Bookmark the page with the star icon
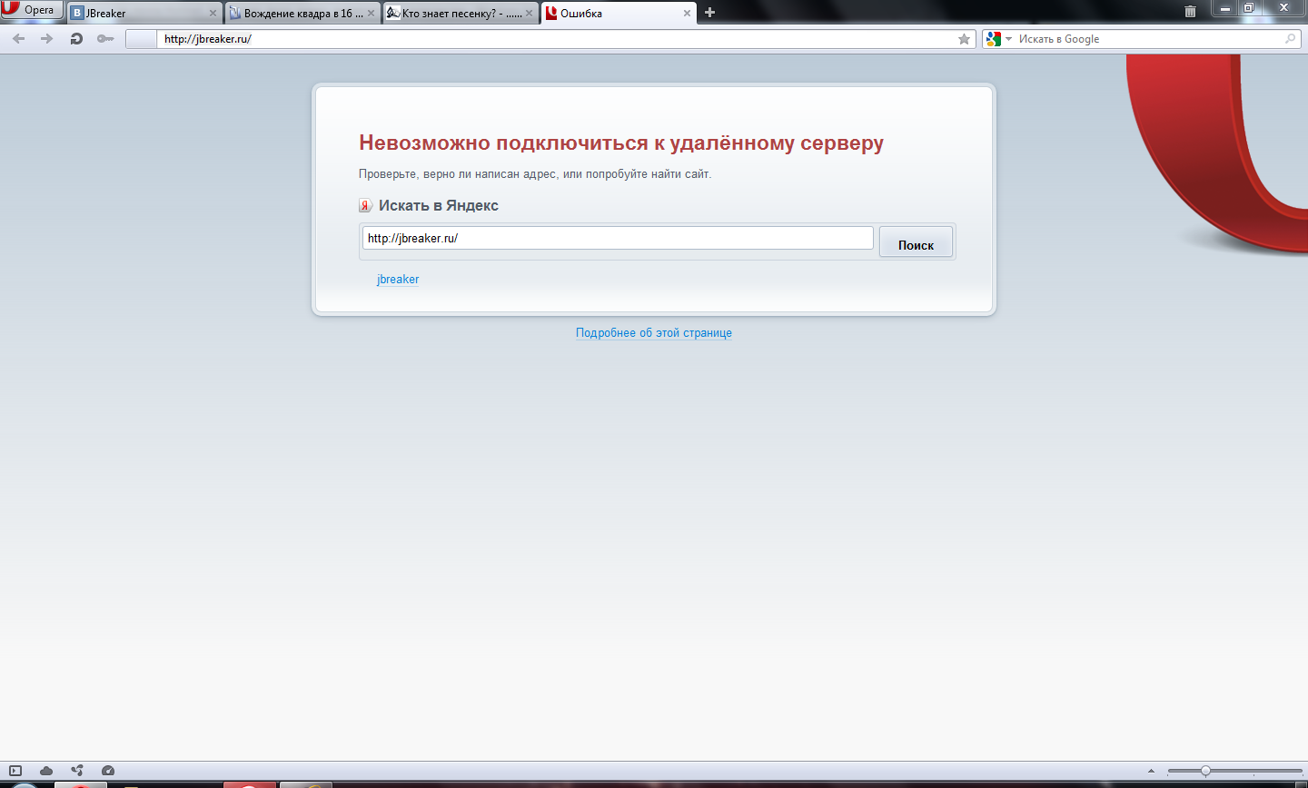This screenshot has width=1308, height=788. pos(965,39)
